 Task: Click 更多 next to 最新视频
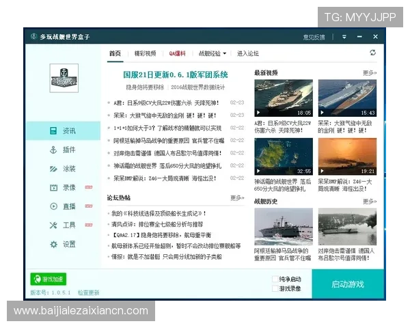370,72
